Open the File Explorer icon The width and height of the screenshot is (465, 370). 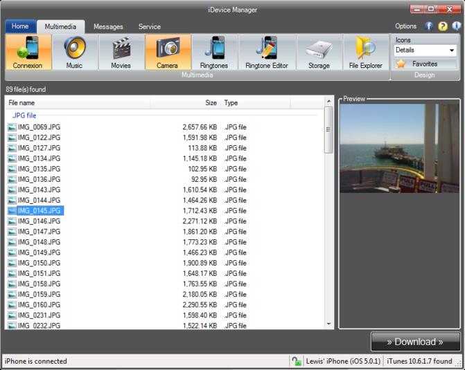366,52
